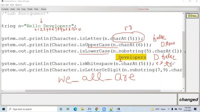Open Cortana circle icon on taskbar

[x=61, y=109]
